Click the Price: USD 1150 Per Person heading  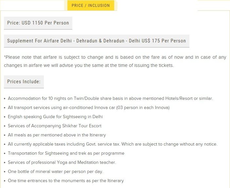[x=38, y=23]
